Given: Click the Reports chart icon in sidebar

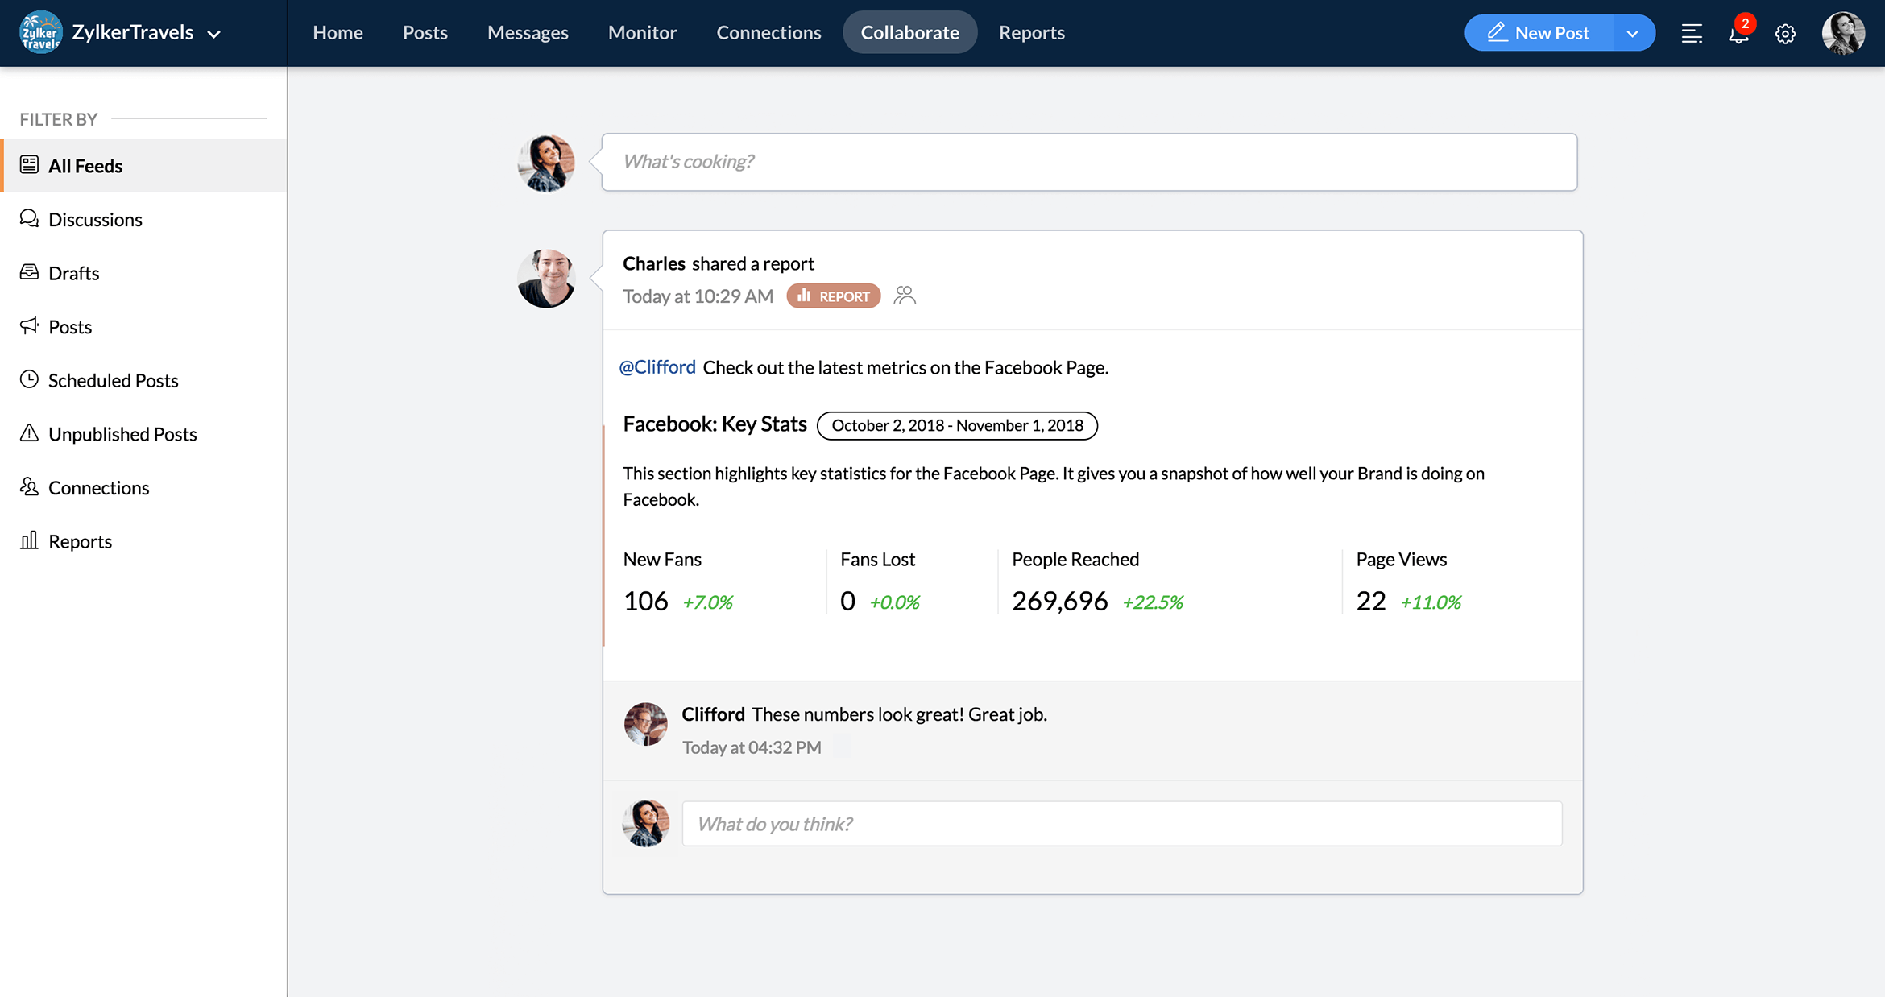Looking at the screenshot, I should [x=29, y=540].
